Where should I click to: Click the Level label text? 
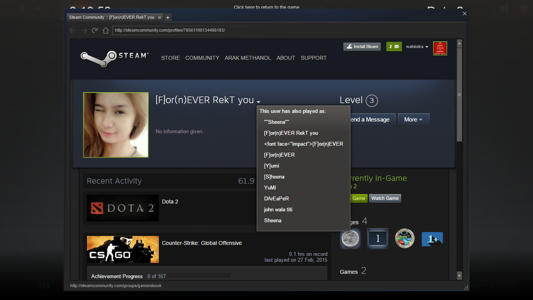pos(351,100)
